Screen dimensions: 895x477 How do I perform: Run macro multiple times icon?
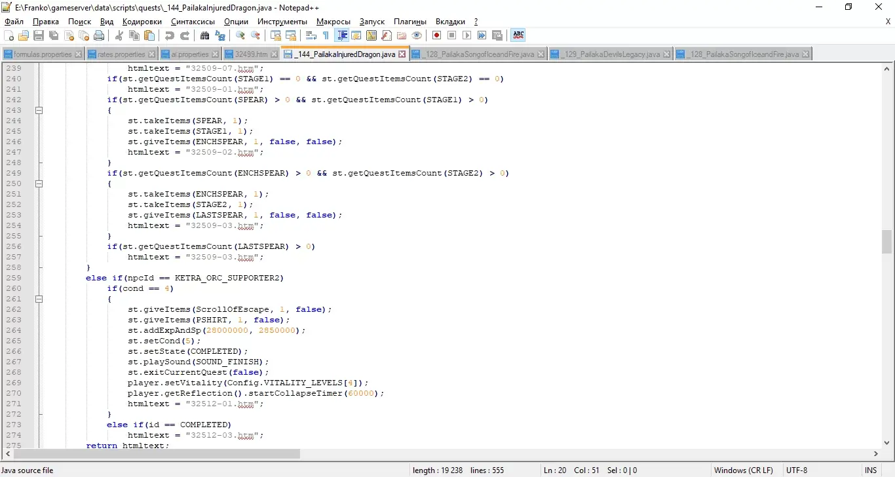click(482, 35)
